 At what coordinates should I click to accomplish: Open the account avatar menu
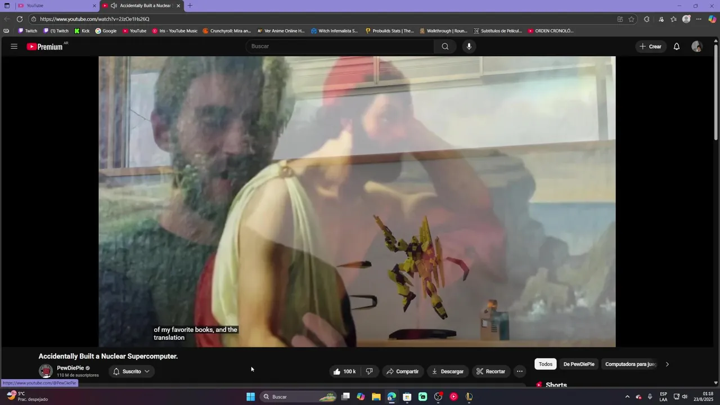697,46
